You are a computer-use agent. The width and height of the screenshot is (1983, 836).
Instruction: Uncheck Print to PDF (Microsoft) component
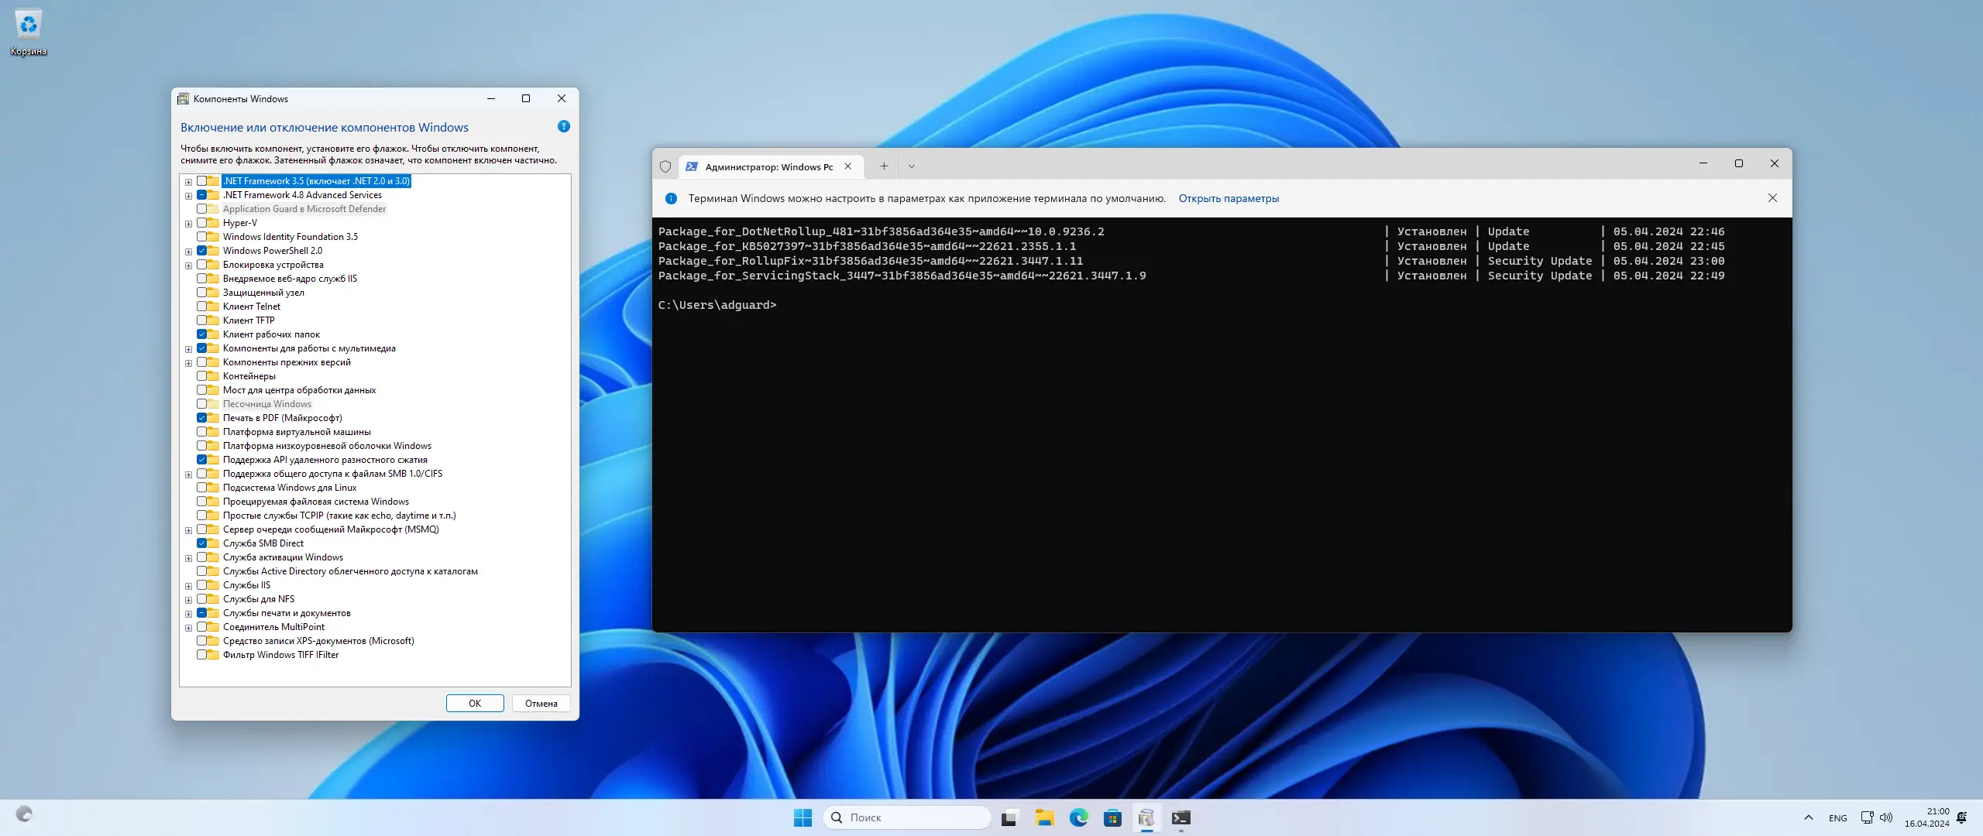click(202, 418)
